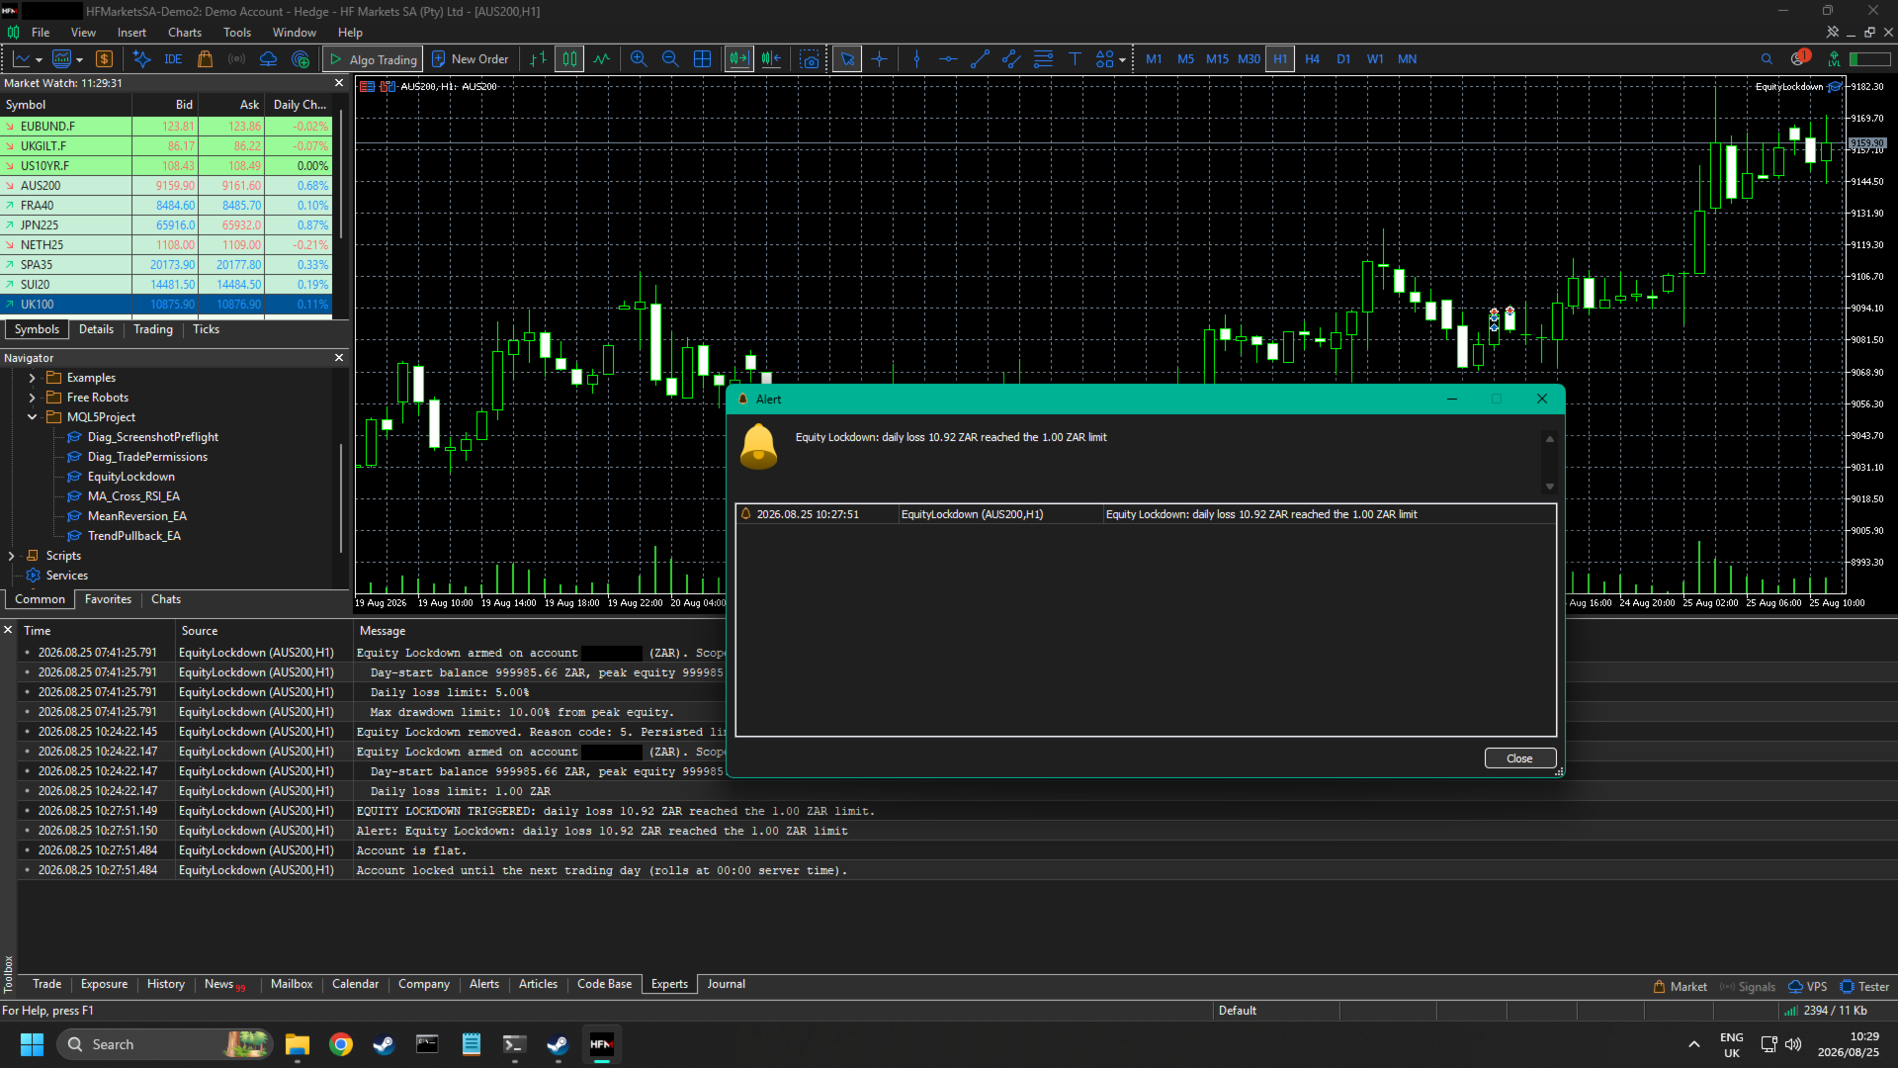Image resolution: width=1898 pixels, height=1068 pixels.
Task: Toggle the Algo Trading button
Action: point(374,59)
